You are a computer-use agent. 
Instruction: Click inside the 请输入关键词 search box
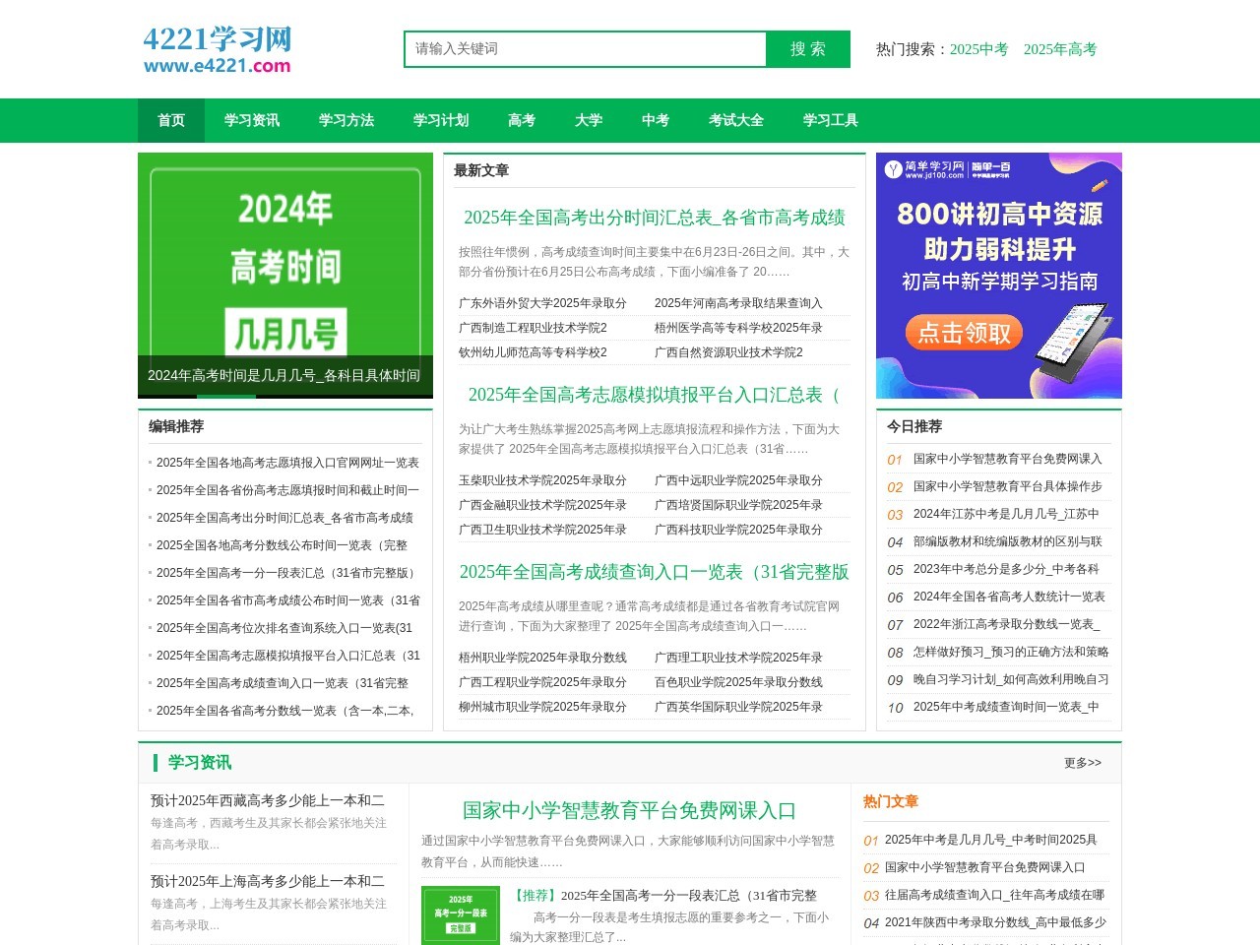[x=585, y=48]
